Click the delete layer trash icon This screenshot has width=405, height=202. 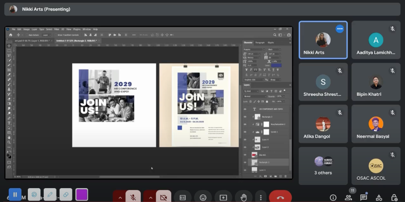285,176
